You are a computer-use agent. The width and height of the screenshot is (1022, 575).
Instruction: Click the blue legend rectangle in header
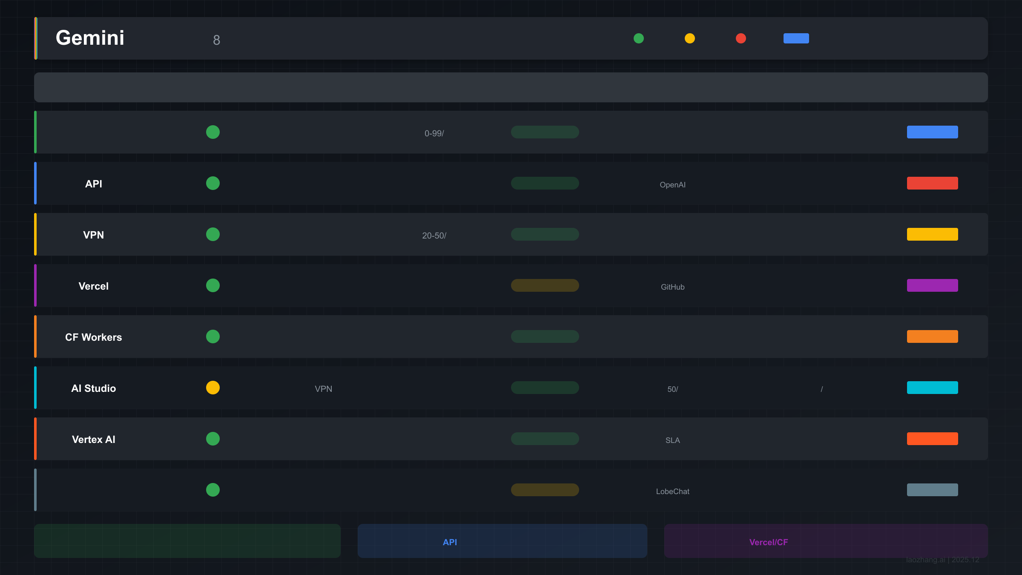[796, 38]
